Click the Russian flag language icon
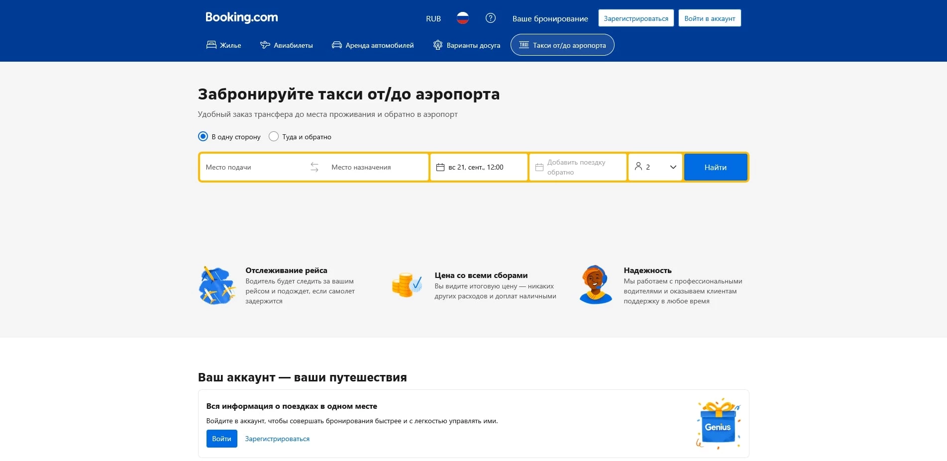This screenshot has height=461, width=947. coord(463,18)
